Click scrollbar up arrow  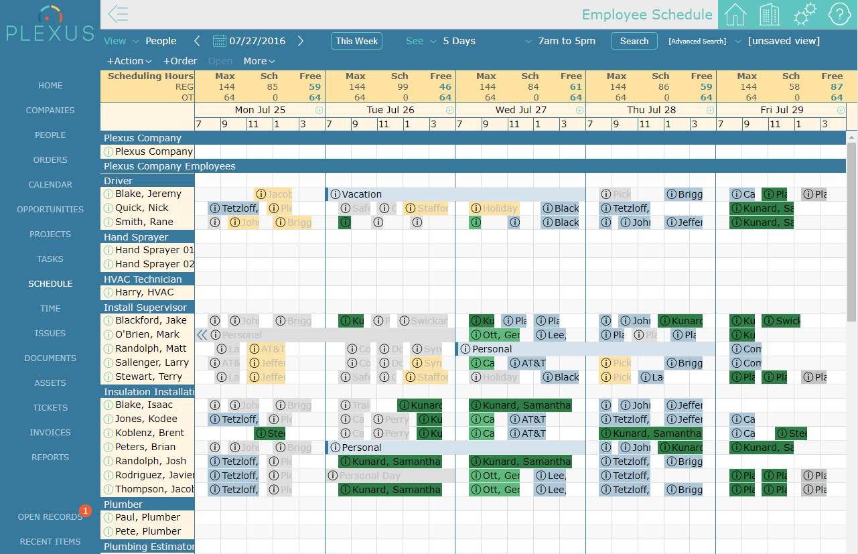pyautogui.click(x=852, y=137)
